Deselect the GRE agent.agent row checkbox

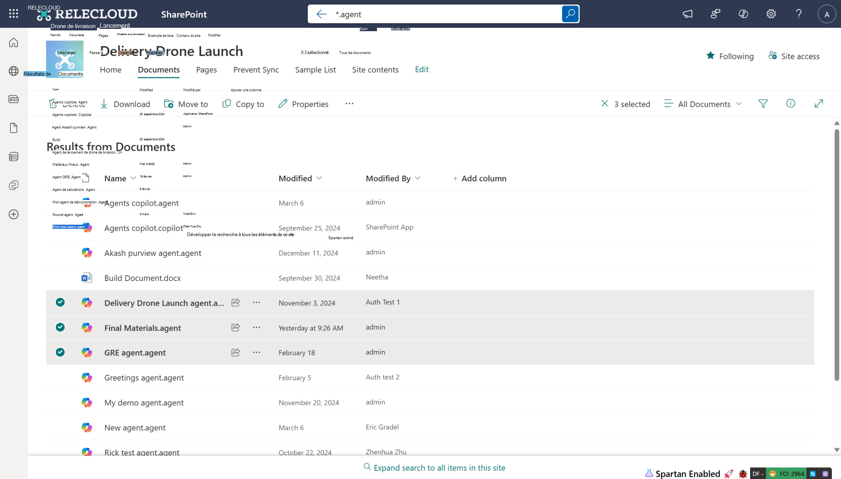coord(60,352)
